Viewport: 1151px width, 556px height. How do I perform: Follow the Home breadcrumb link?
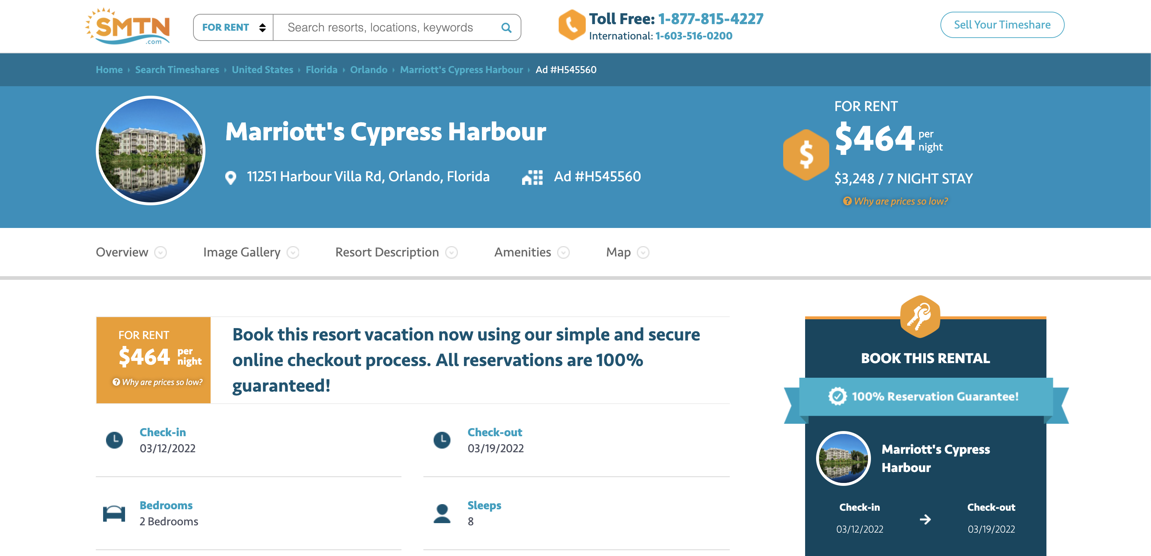point(109,70)
